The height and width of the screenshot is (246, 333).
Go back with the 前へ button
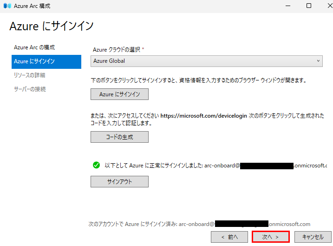229,237
